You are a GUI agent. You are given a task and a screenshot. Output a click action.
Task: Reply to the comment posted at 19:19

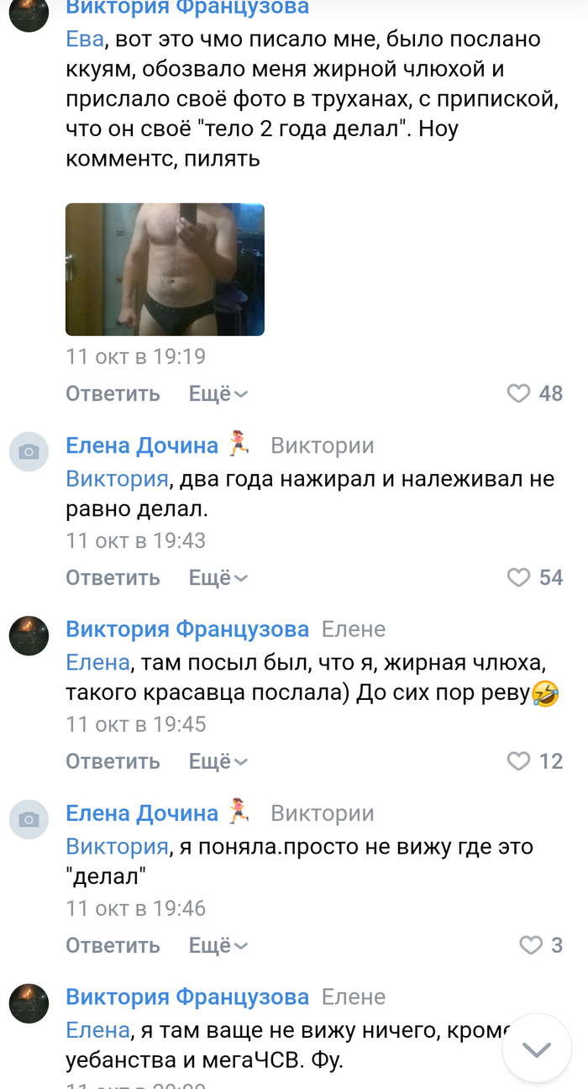pyautogui.click(x=113, y=393)
